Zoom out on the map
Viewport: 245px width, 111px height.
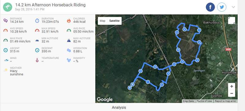pos(232,94)
